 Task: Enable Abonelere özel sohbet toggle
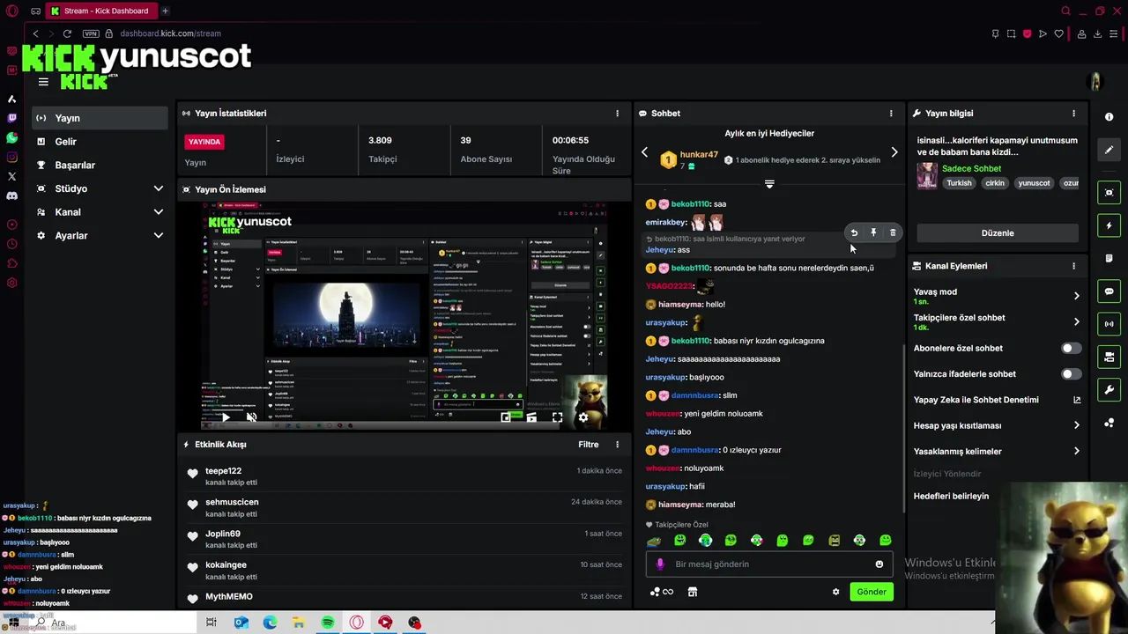pos(1071,349)
